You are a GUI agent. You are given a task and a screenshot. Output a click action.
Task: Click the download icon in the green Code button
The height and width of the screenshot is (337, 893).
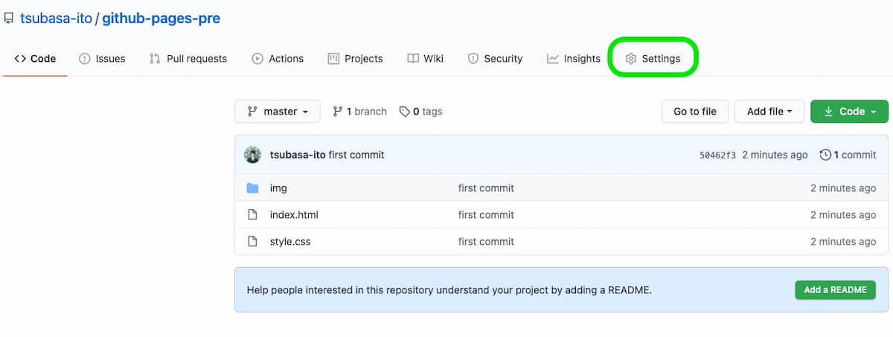828,112
